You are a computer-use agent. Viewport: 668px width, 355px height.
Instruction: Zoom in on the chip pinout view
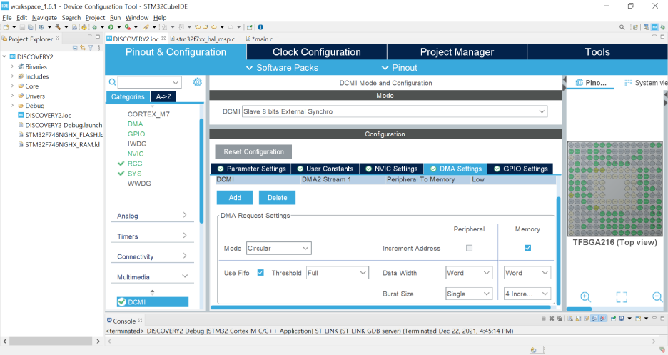pyautogui.click(x=585, y=296)
